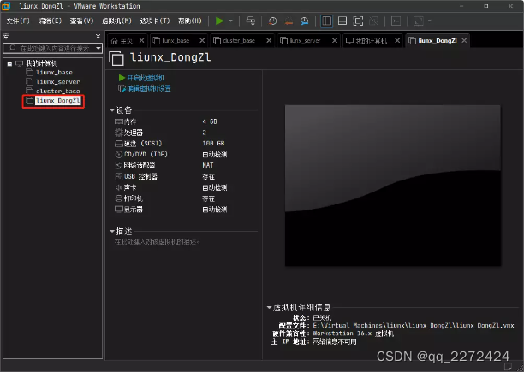Screen dimensions: 524x372
Task: Close the library panel with its X
Action: click(x=98, y=36)
